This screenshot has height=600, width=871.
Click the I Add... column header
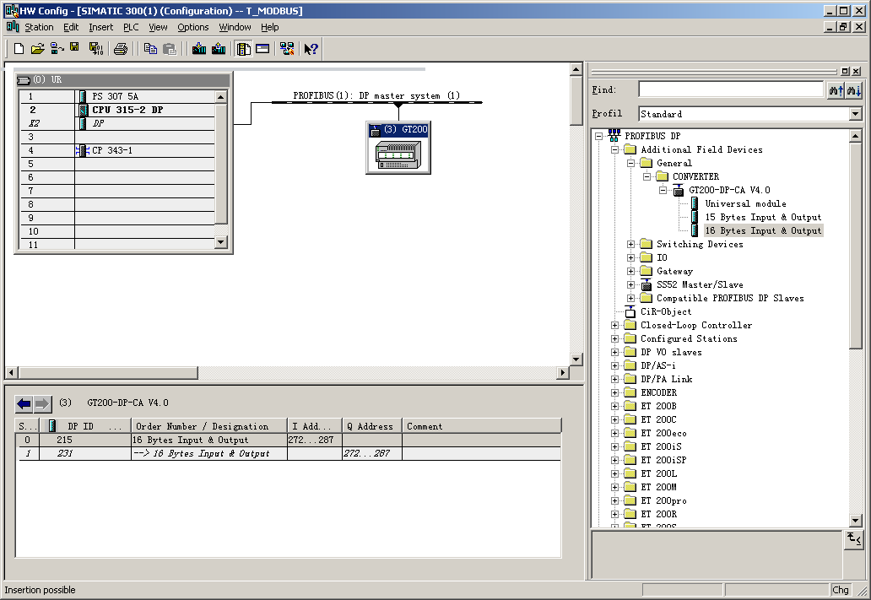[315, 426]
